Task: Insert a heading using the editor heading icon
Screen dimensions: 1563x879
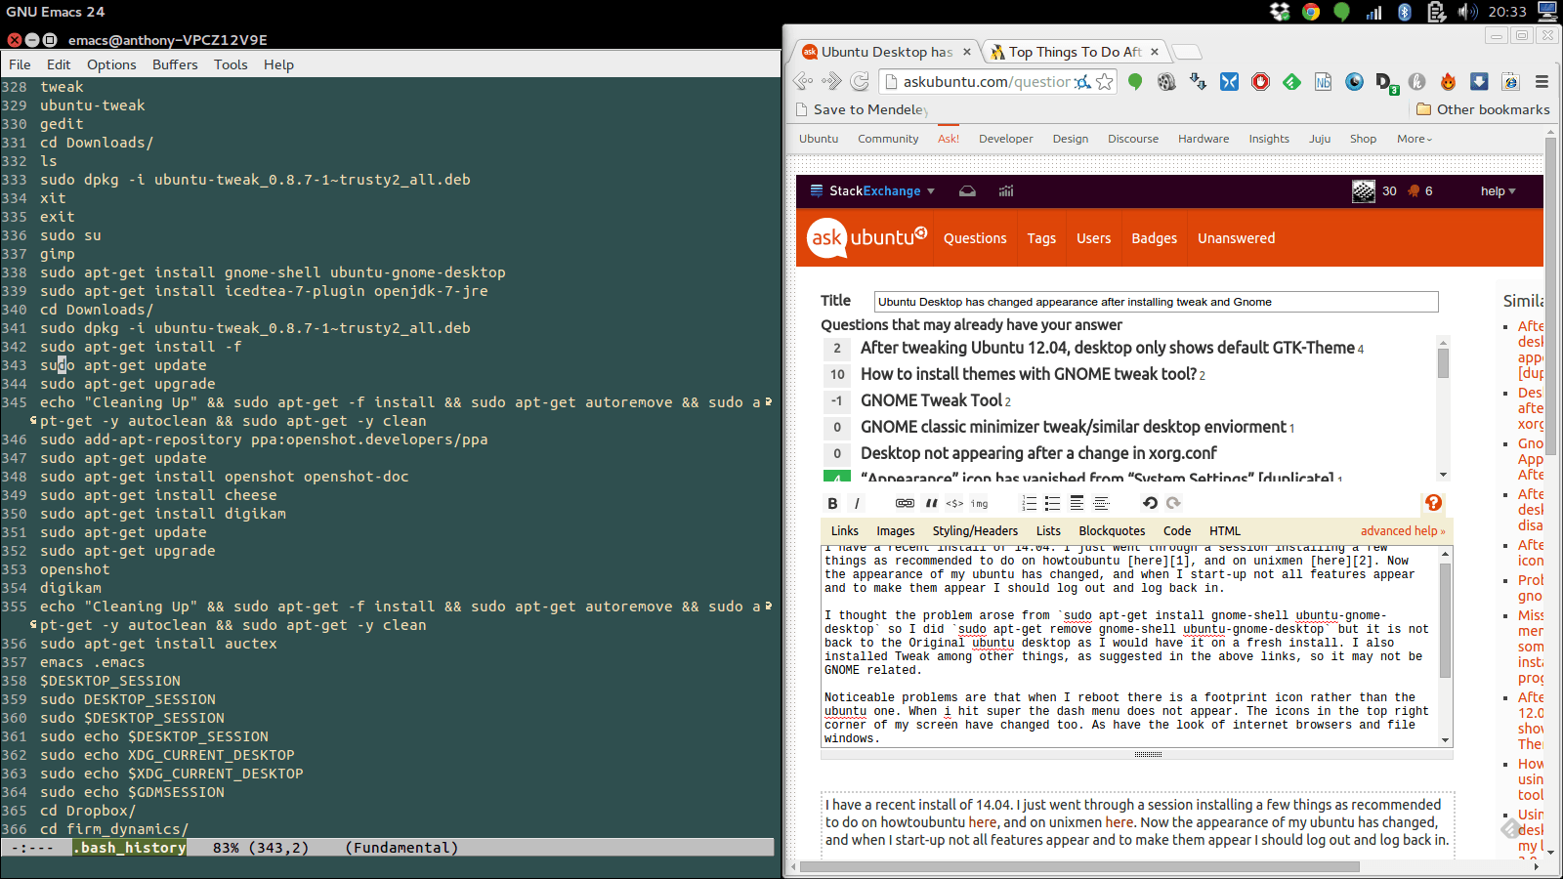Action: pyautogui.click(x=1077, y=503)
